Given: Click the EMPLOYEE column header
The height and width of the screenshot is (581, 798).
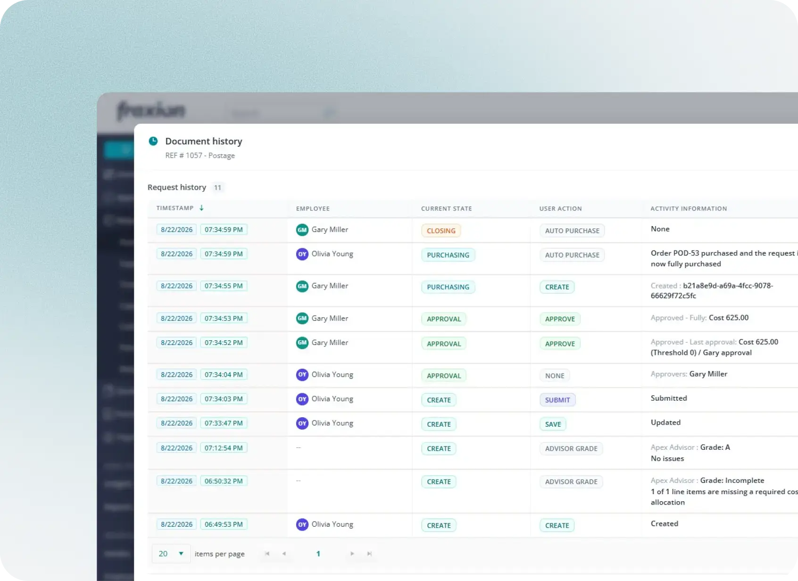Looking at the screenshot, I should [313, 209].
